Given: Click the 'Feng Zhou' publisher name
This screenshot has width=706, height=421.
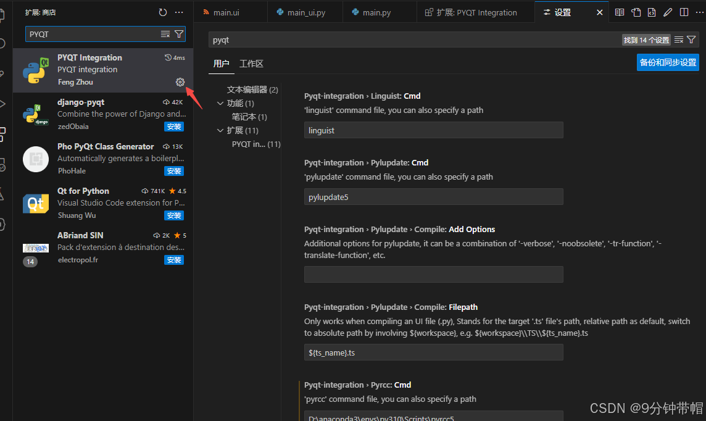Looking at the screenshot, I should coord(75,82).
